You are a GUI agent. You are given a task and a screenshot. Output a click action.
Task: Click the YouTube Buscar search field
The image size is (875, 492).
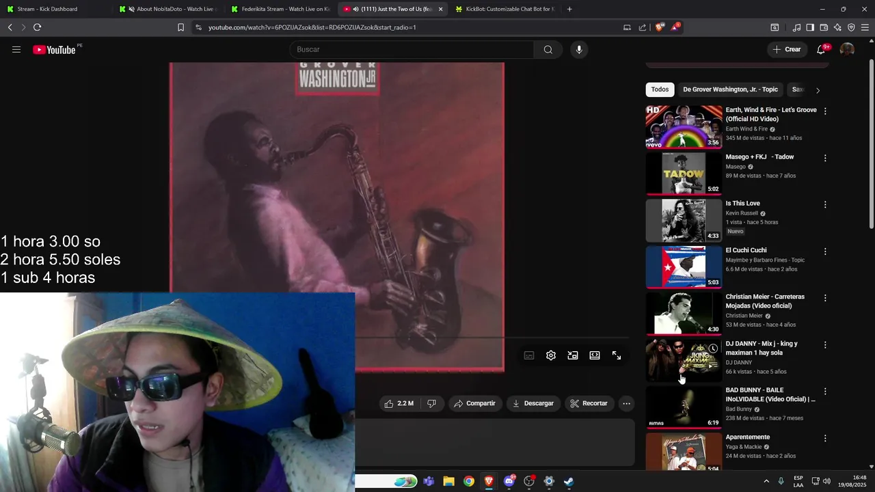click(x=412, y=49)
